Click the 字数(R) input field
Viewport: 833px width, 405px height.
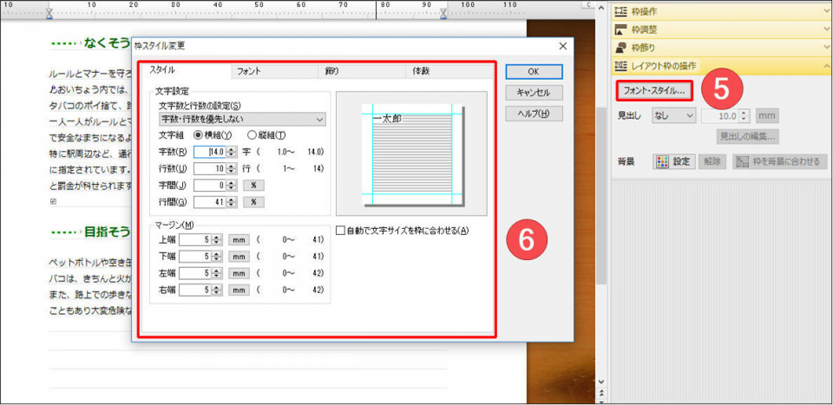210,152
